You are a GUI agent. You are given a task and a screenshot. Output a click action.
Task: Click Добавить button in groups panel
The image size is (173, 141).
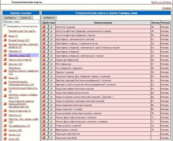click(10, 18)
